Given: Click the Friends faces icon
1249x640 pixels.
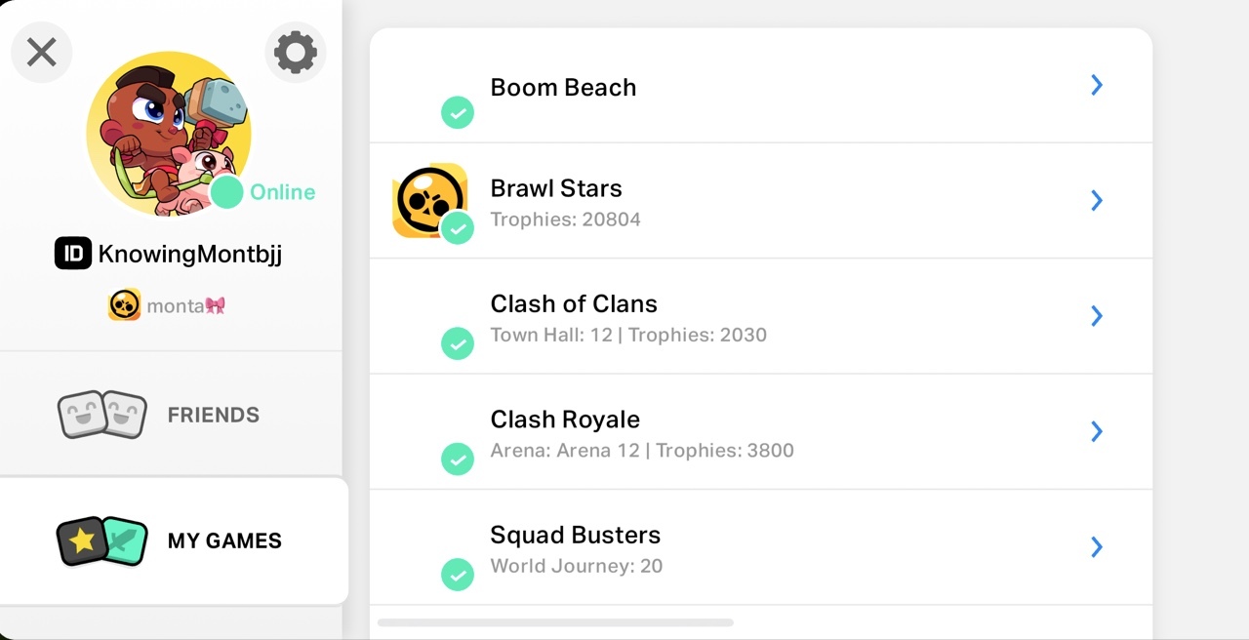Looking at the screenshot, I should coord(102,415).
